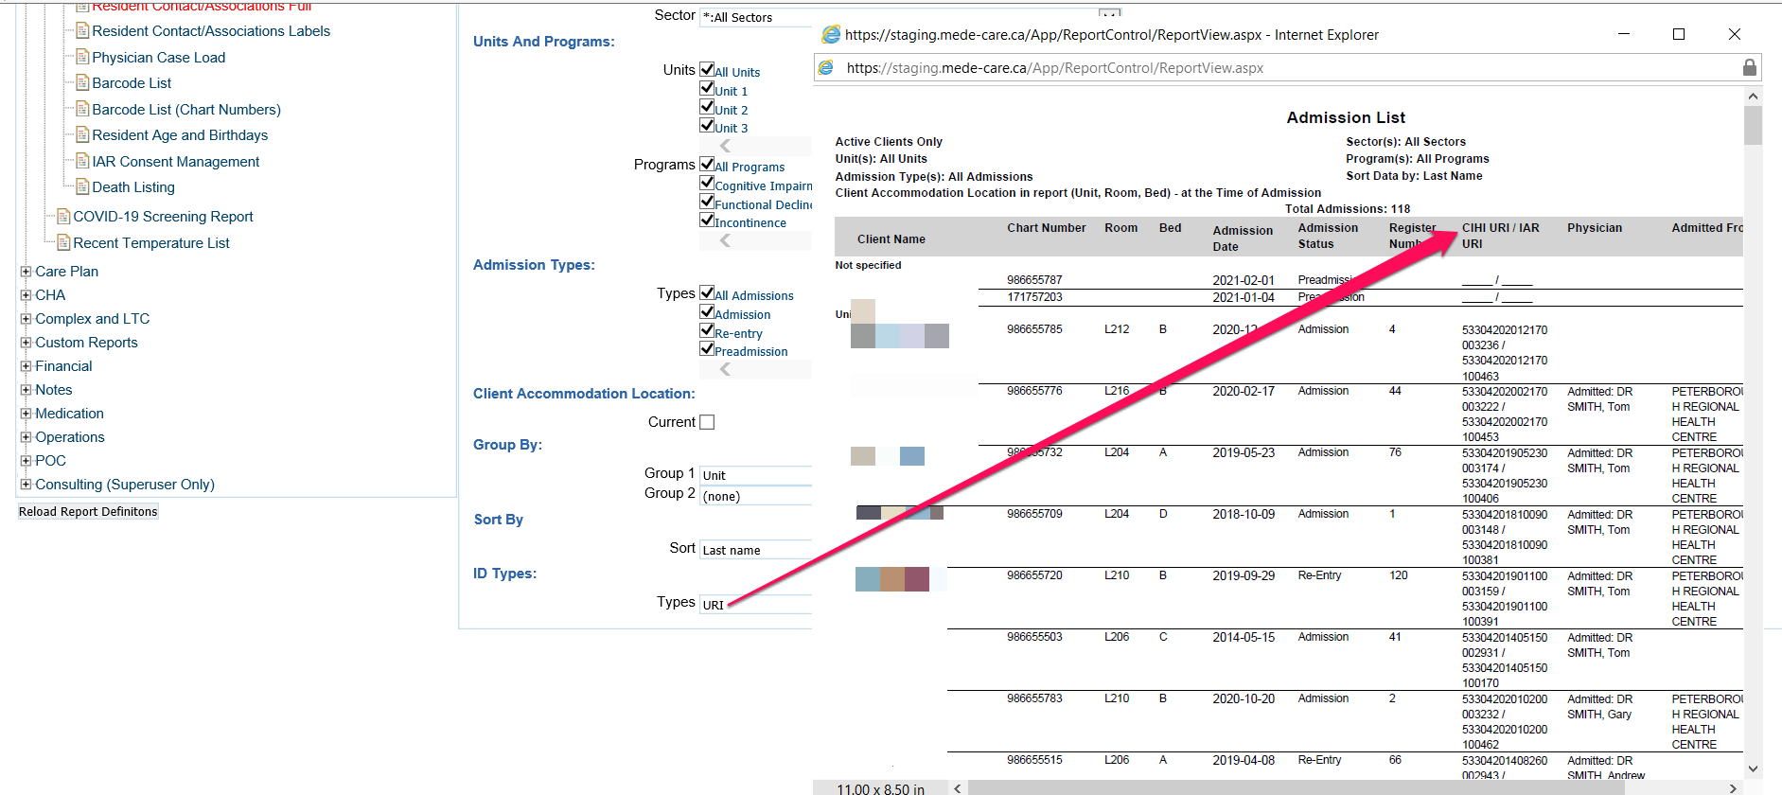Click the report's vertical scrollbar down arrow
The image size is (1782, 795).
(1752, 768)
